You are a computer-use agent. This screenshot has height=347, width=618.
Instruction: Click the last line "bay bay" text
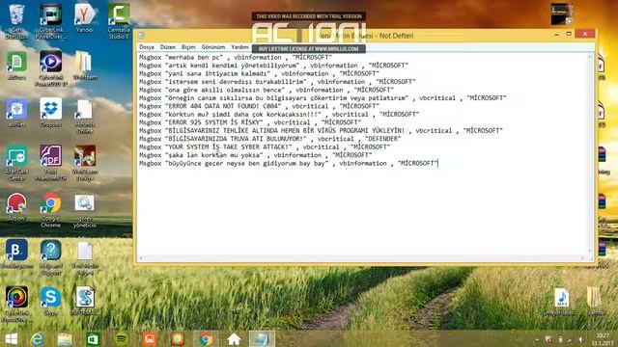pos(314,163)
